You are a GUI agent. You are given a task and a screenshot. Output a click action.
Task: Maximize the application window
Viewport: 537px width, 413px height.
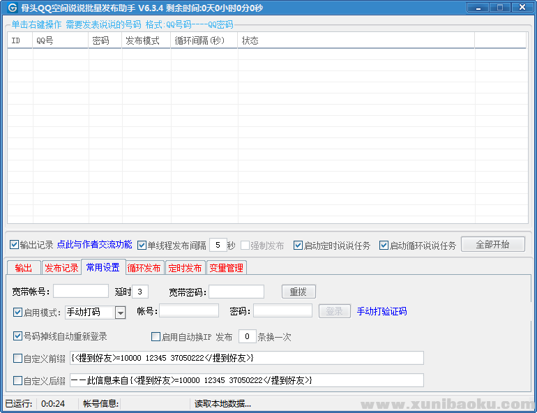click(x=499, y=8)
